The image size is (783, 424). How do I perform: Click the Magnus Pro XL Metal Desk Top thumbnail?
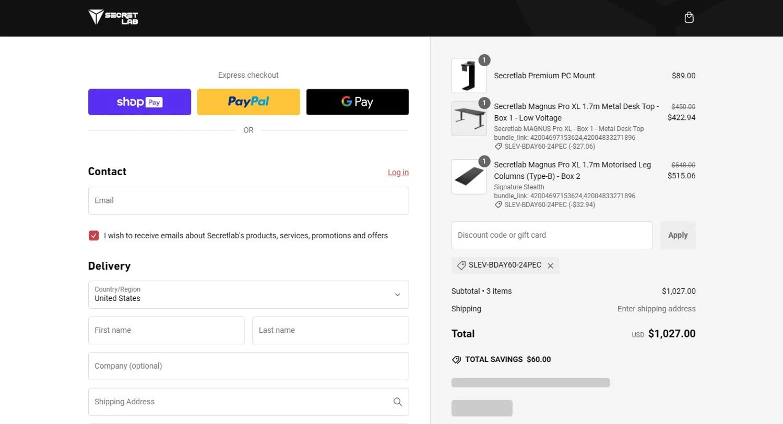point(469,118)
